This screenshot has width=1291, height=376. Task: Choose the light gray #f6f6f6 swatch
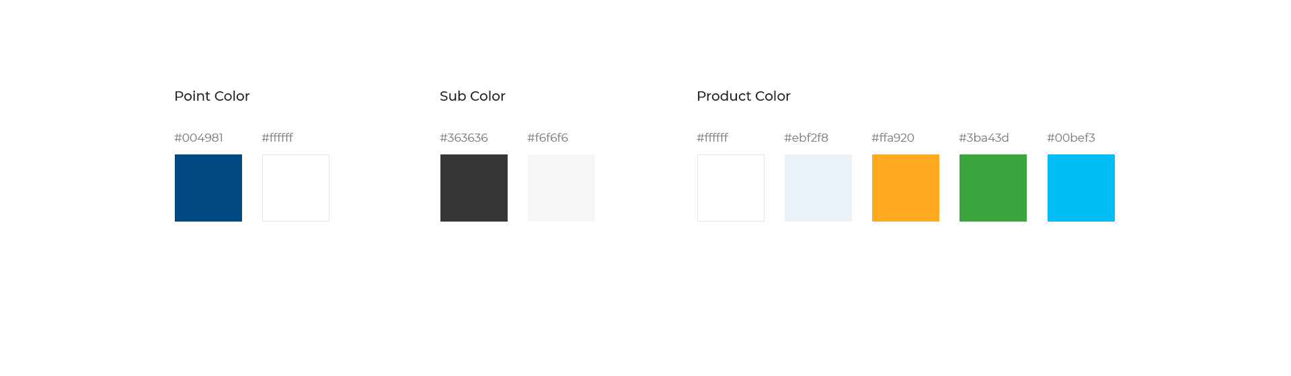click(x=561, y=188)
